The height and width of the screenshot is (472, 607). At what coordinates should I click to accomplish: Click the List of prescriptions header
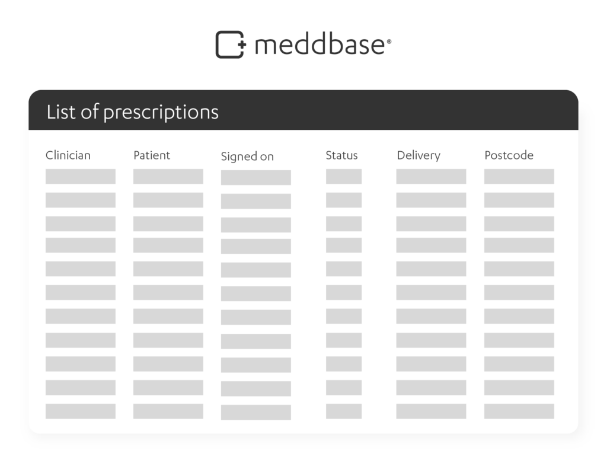pos(132,112)
